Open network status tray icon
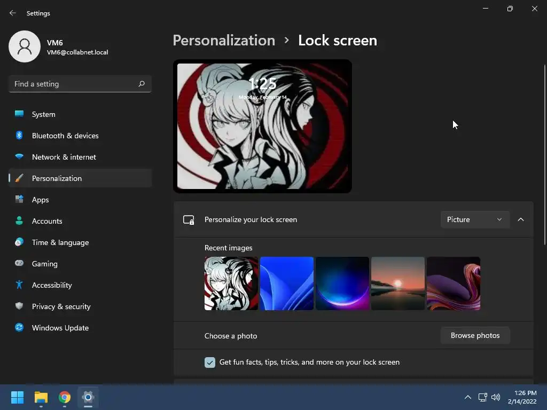 [482, 397]
